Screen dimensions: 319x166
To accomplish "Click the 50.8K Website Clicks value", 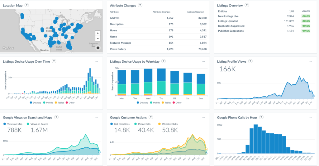I will coord(170,130).
